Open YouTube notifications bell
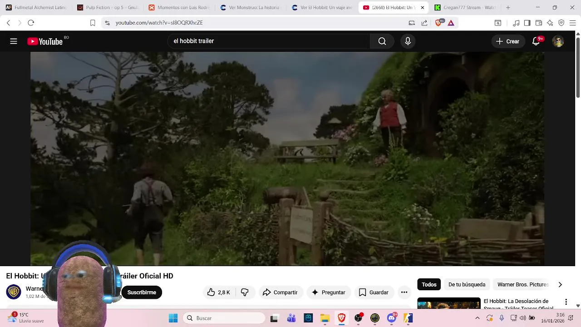This screenshot has height=327, width=581. (x=536, y=41)
